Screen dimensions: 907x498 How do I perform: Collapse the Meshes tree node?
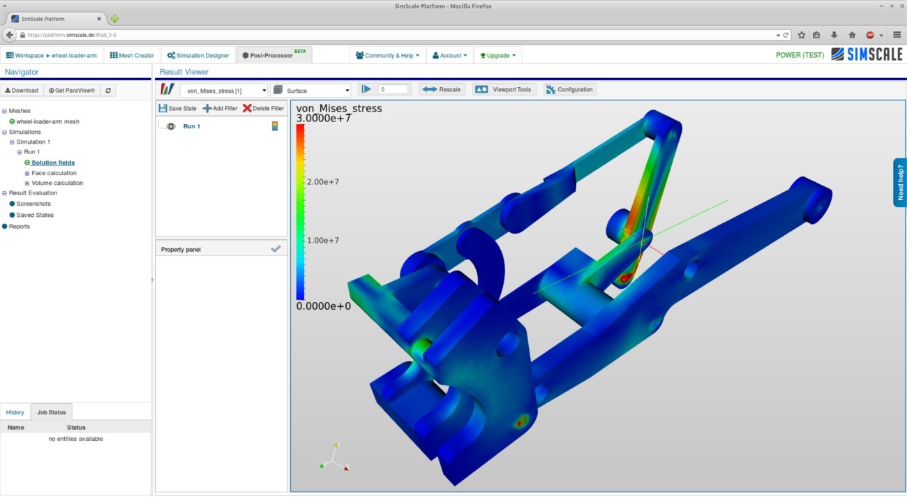coord(4,111)
